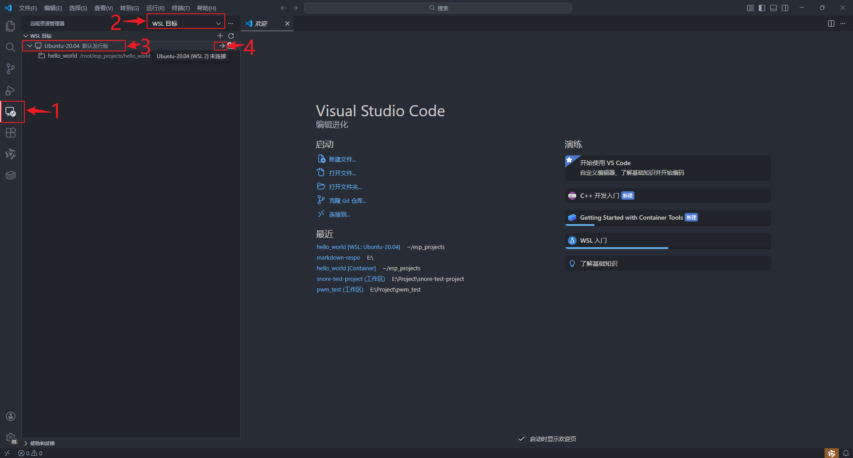
Task: Open the ESP-IDF view in activity bar
Action: [11, 154]
